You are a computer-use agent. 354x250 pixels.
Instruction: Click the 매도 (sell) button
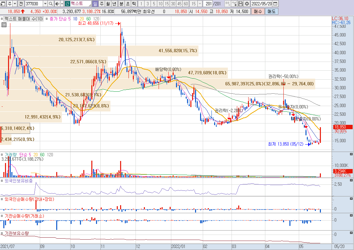[272, 11]
